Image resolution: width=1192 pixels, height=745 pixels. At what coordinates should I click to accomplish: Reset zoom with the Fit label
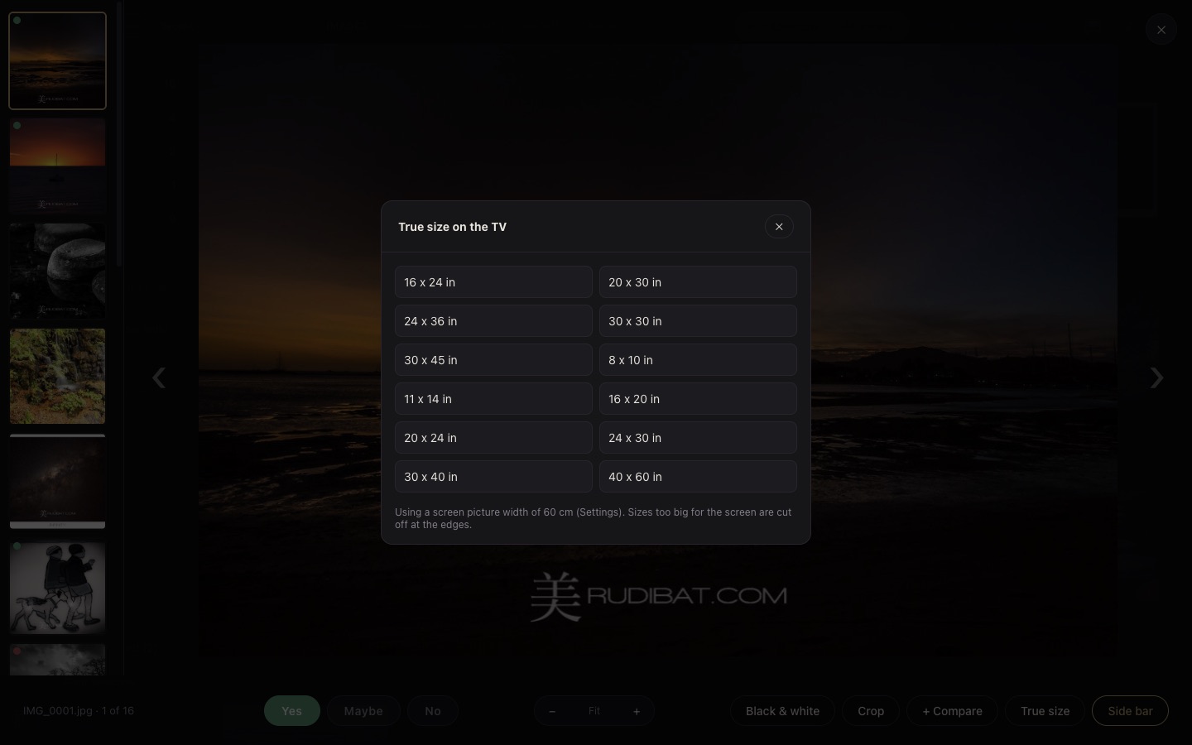[594, 711]
